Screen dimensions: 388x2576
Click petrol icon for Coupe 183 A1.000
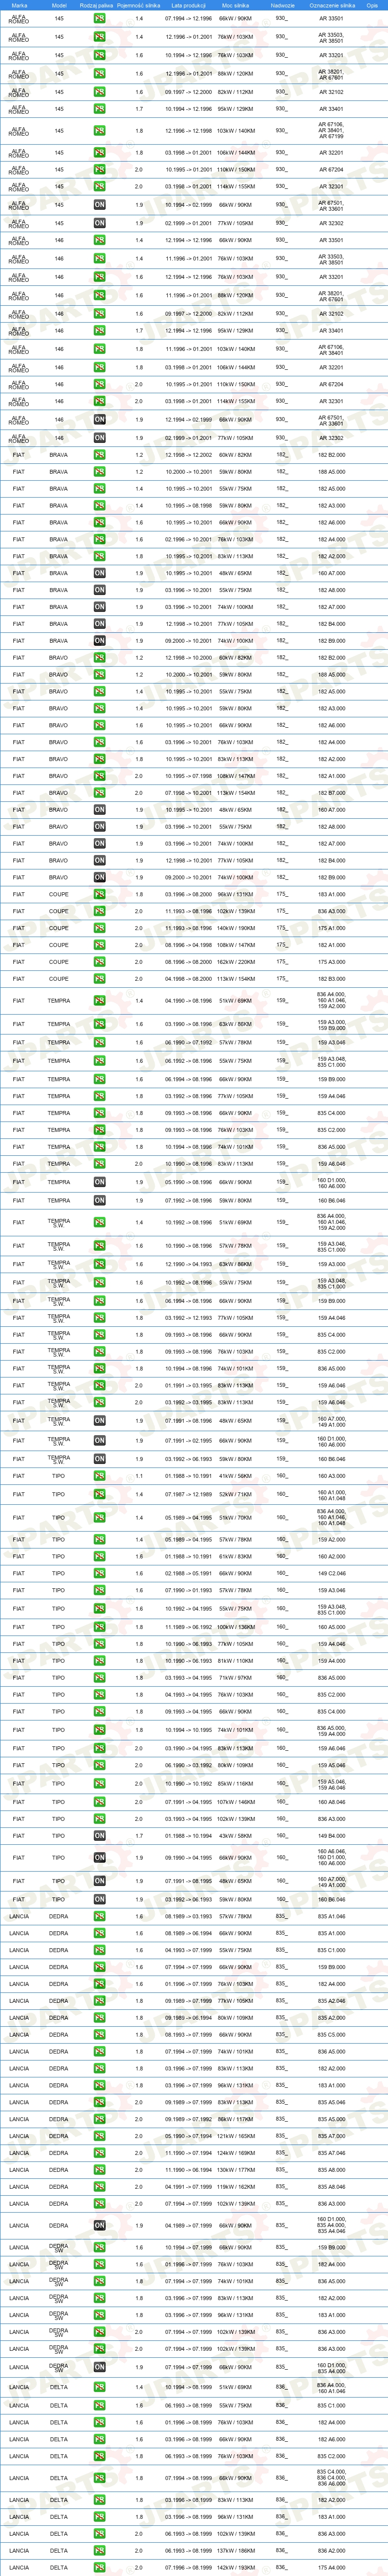coord(100,895)
